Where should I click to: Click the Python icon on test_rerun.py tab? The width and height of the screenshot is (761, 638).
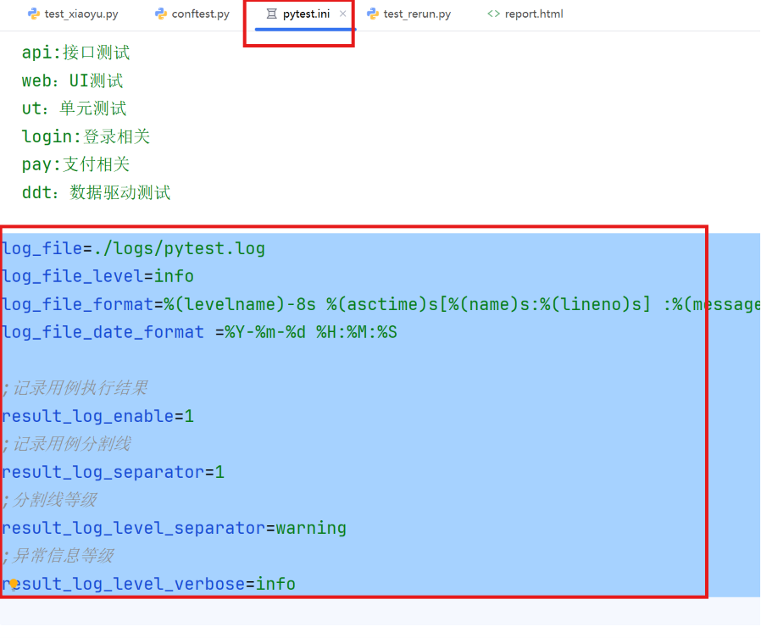coord(373,14)
